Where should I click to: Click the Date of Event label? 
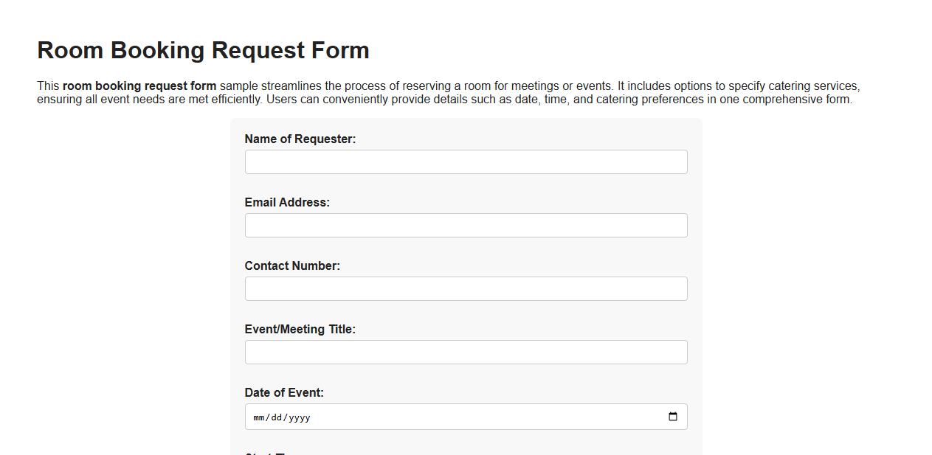pos(283,392)
